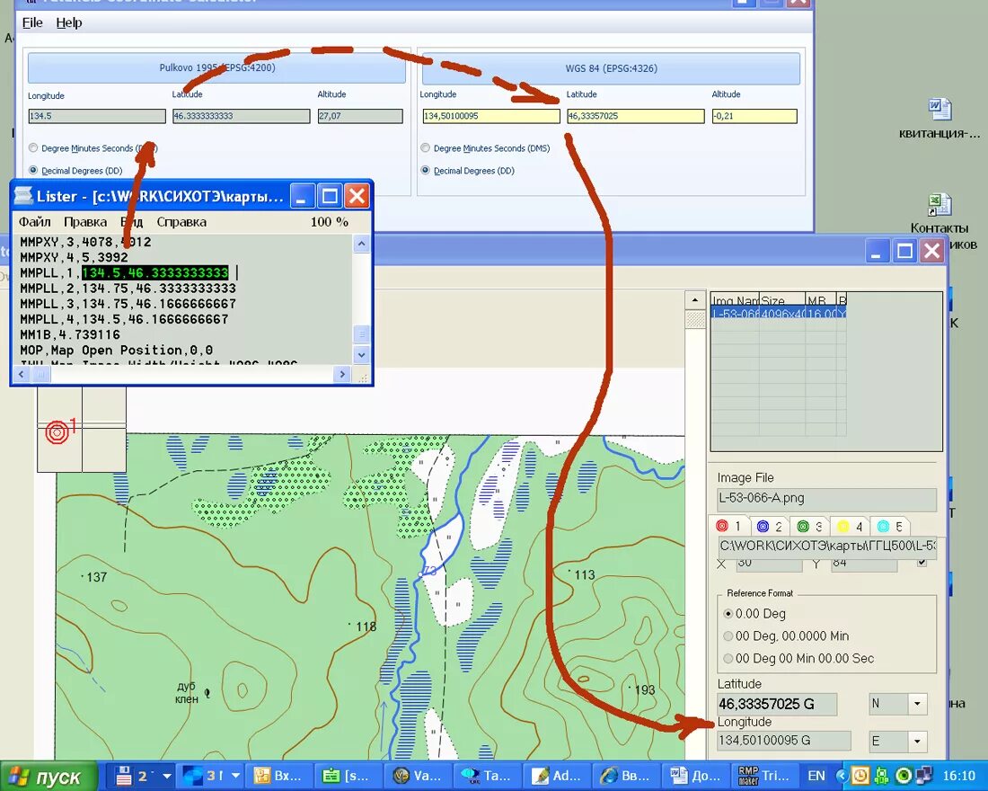Click the пуск Start button
Viewport: 988px width, 791px height.
pos(49,775)
